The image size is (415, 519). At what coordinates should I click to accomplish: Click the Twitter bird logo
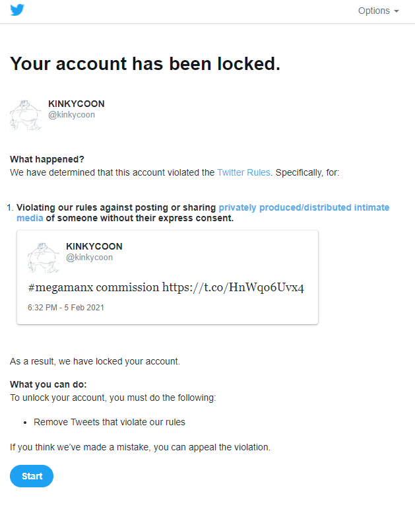point(17,11)
